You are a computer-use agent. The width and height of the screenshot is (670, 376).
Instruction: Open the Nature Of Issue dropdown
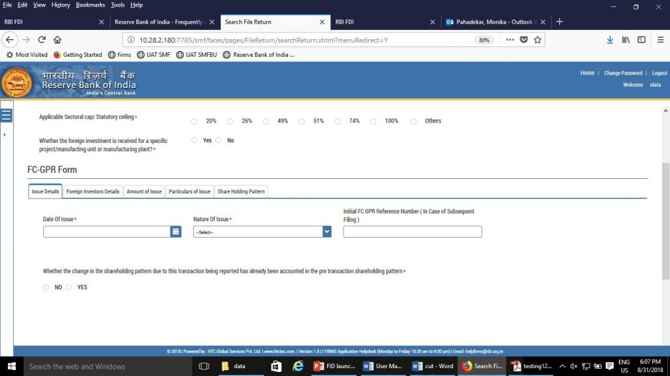(326, 231)
